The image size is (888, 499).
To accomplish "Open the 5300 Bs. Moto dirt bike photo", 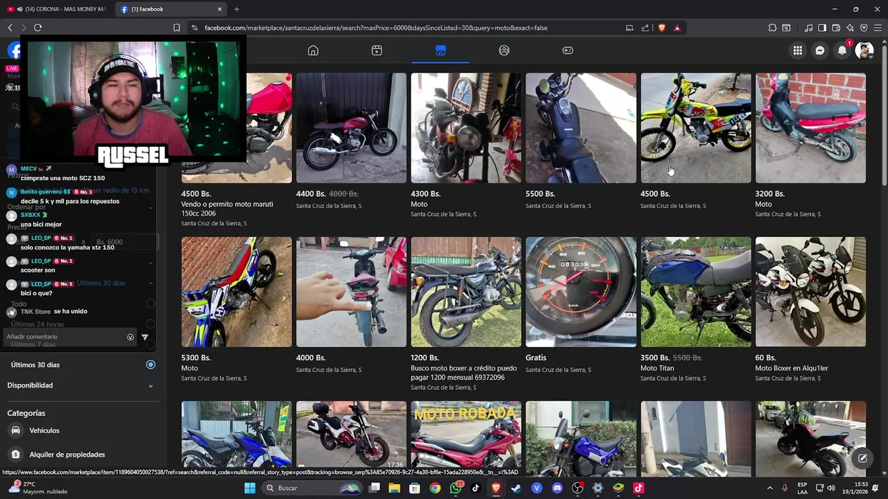I will [x=237, y=292].
